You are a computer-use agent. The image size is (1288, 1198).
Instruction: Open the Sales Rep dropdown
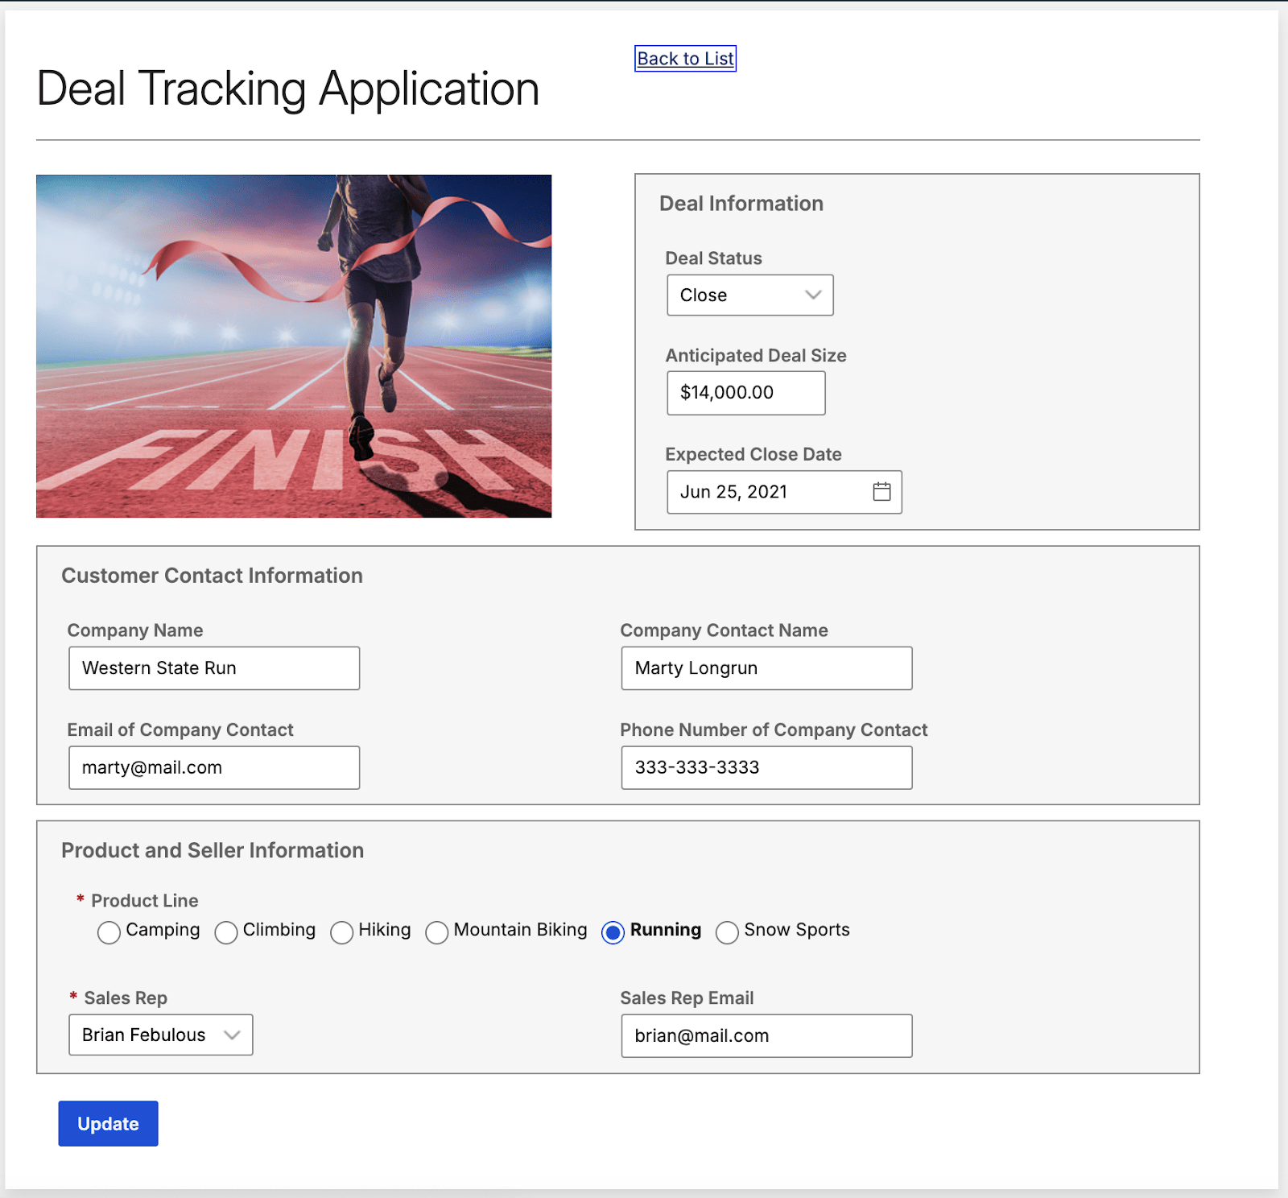pos(159,1035)
